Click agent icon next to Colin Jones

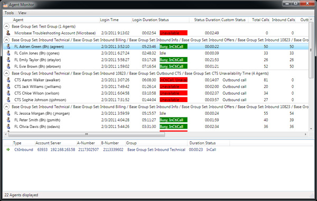tap(8, 53)
